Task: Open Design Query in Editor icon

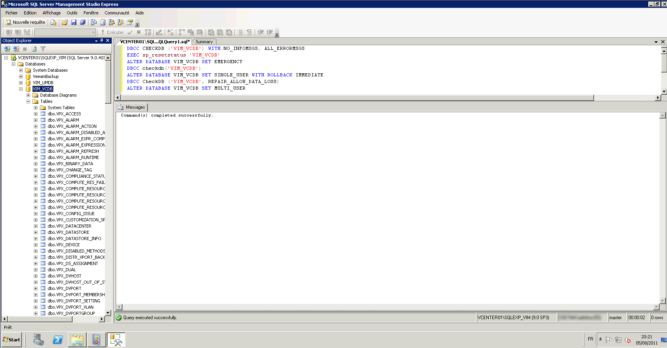Action: (159, 32)
